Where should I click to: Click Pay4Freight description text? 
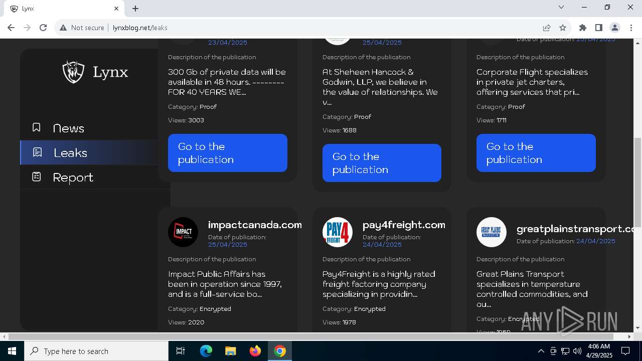[379, 284]
